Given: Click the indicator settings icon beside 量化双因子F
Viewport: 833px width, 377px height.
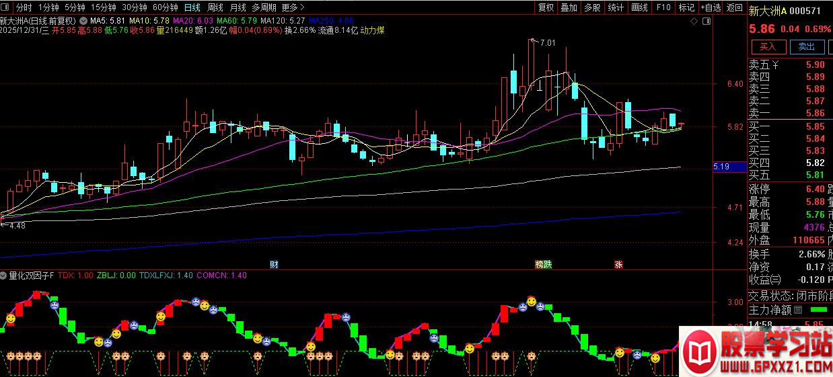Looking at the screenshot, I should (x=4, y=275).
